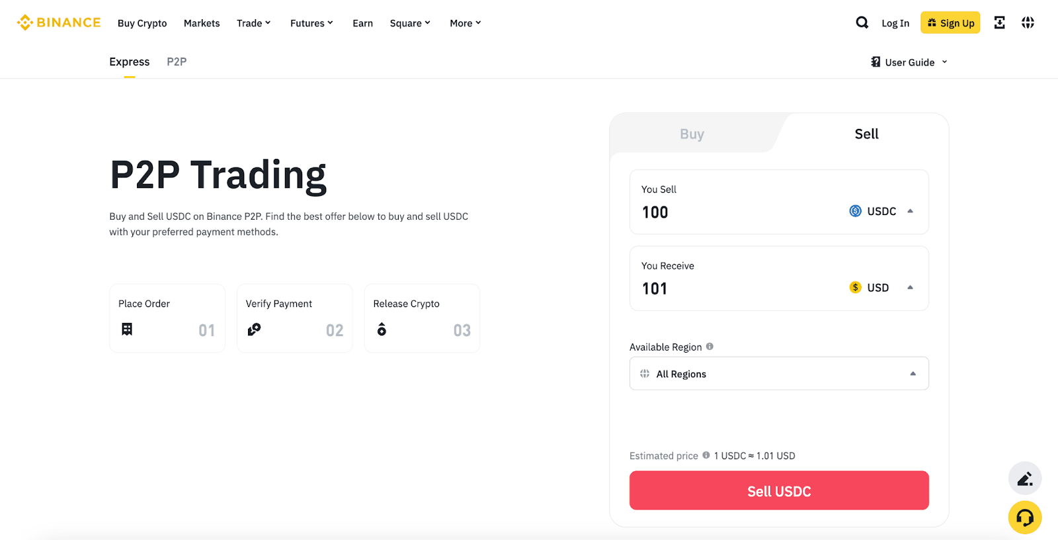Click the Log In link
Viewport: 1058px width, 540px height.
(895, 23)
